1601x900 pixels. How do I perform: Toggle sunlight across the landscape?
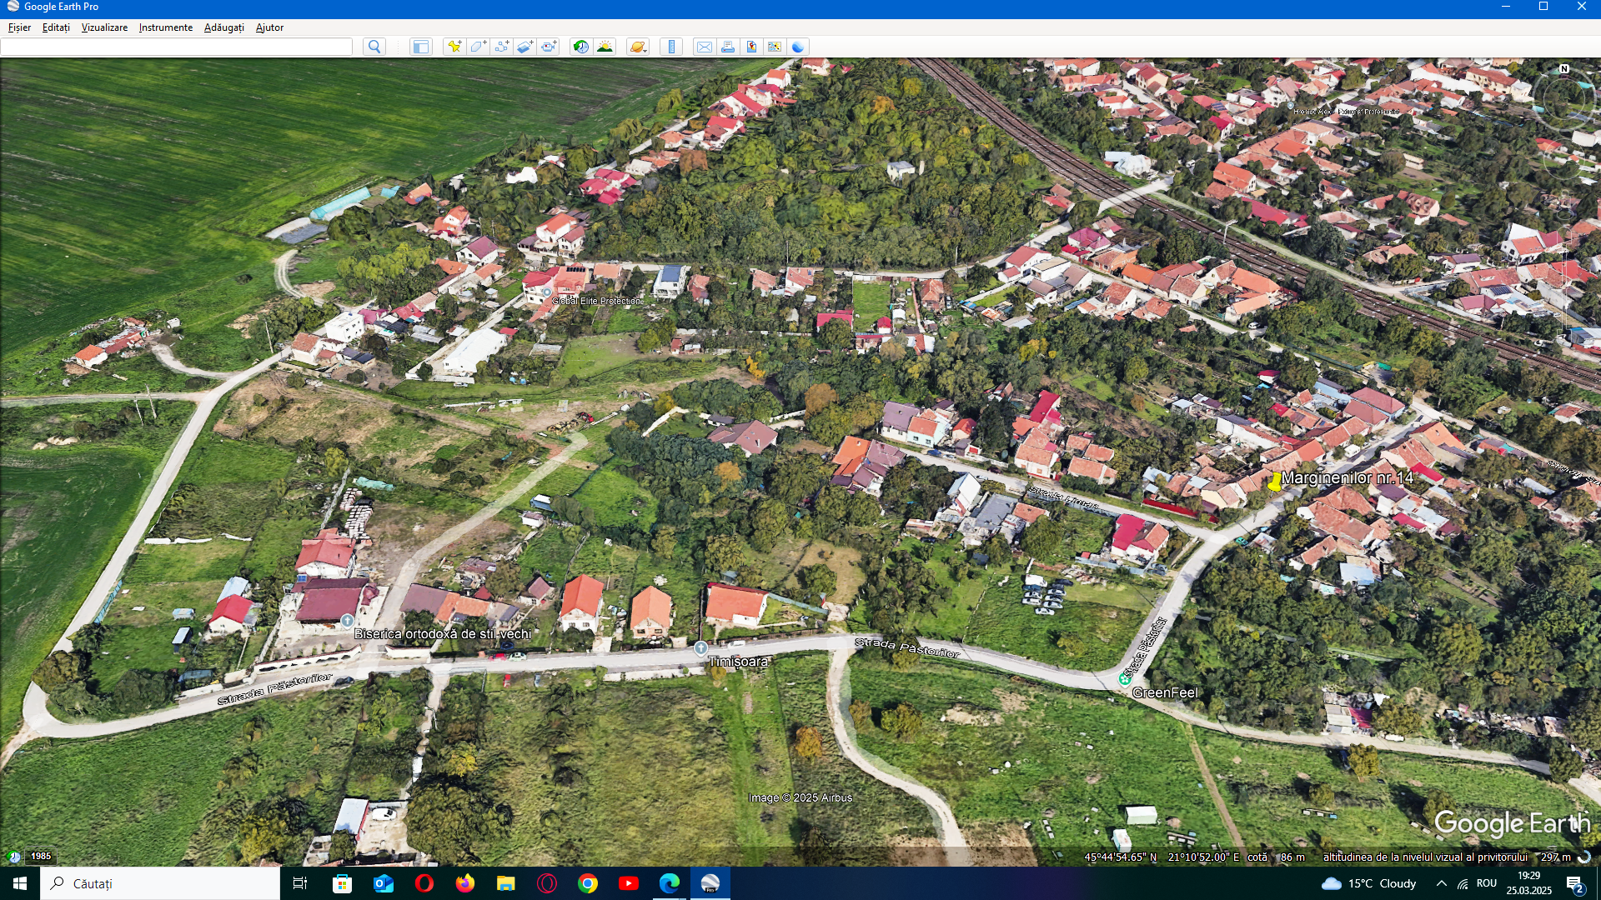pyautogui.click(x=605, y=47)
